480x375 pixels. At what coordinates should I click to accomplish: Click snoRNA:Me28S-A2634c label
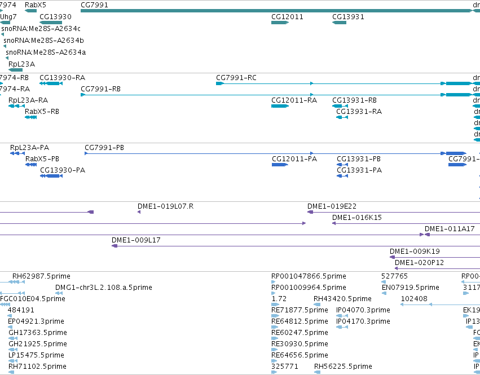(41, 28)
